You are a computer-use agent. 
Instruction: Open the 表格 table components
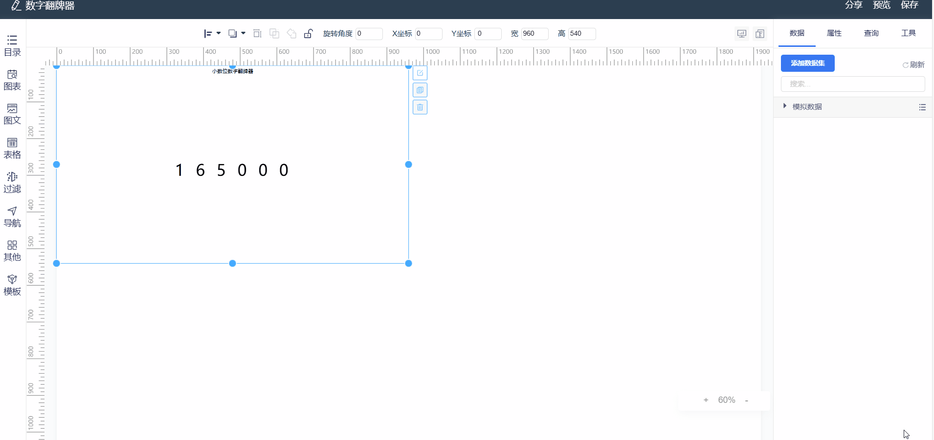click(x=12, y=148)
